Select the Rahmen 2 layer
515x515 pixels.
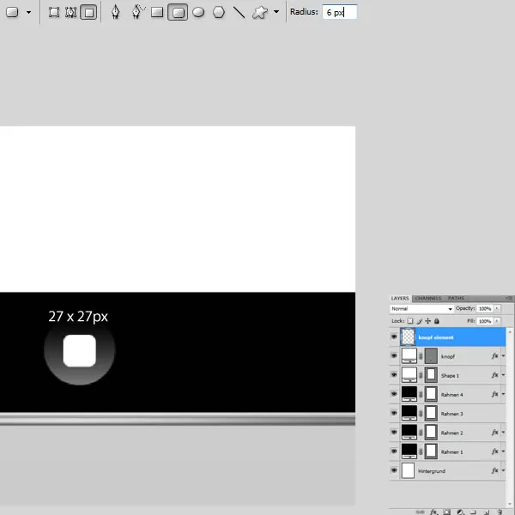tap(453, 433)
